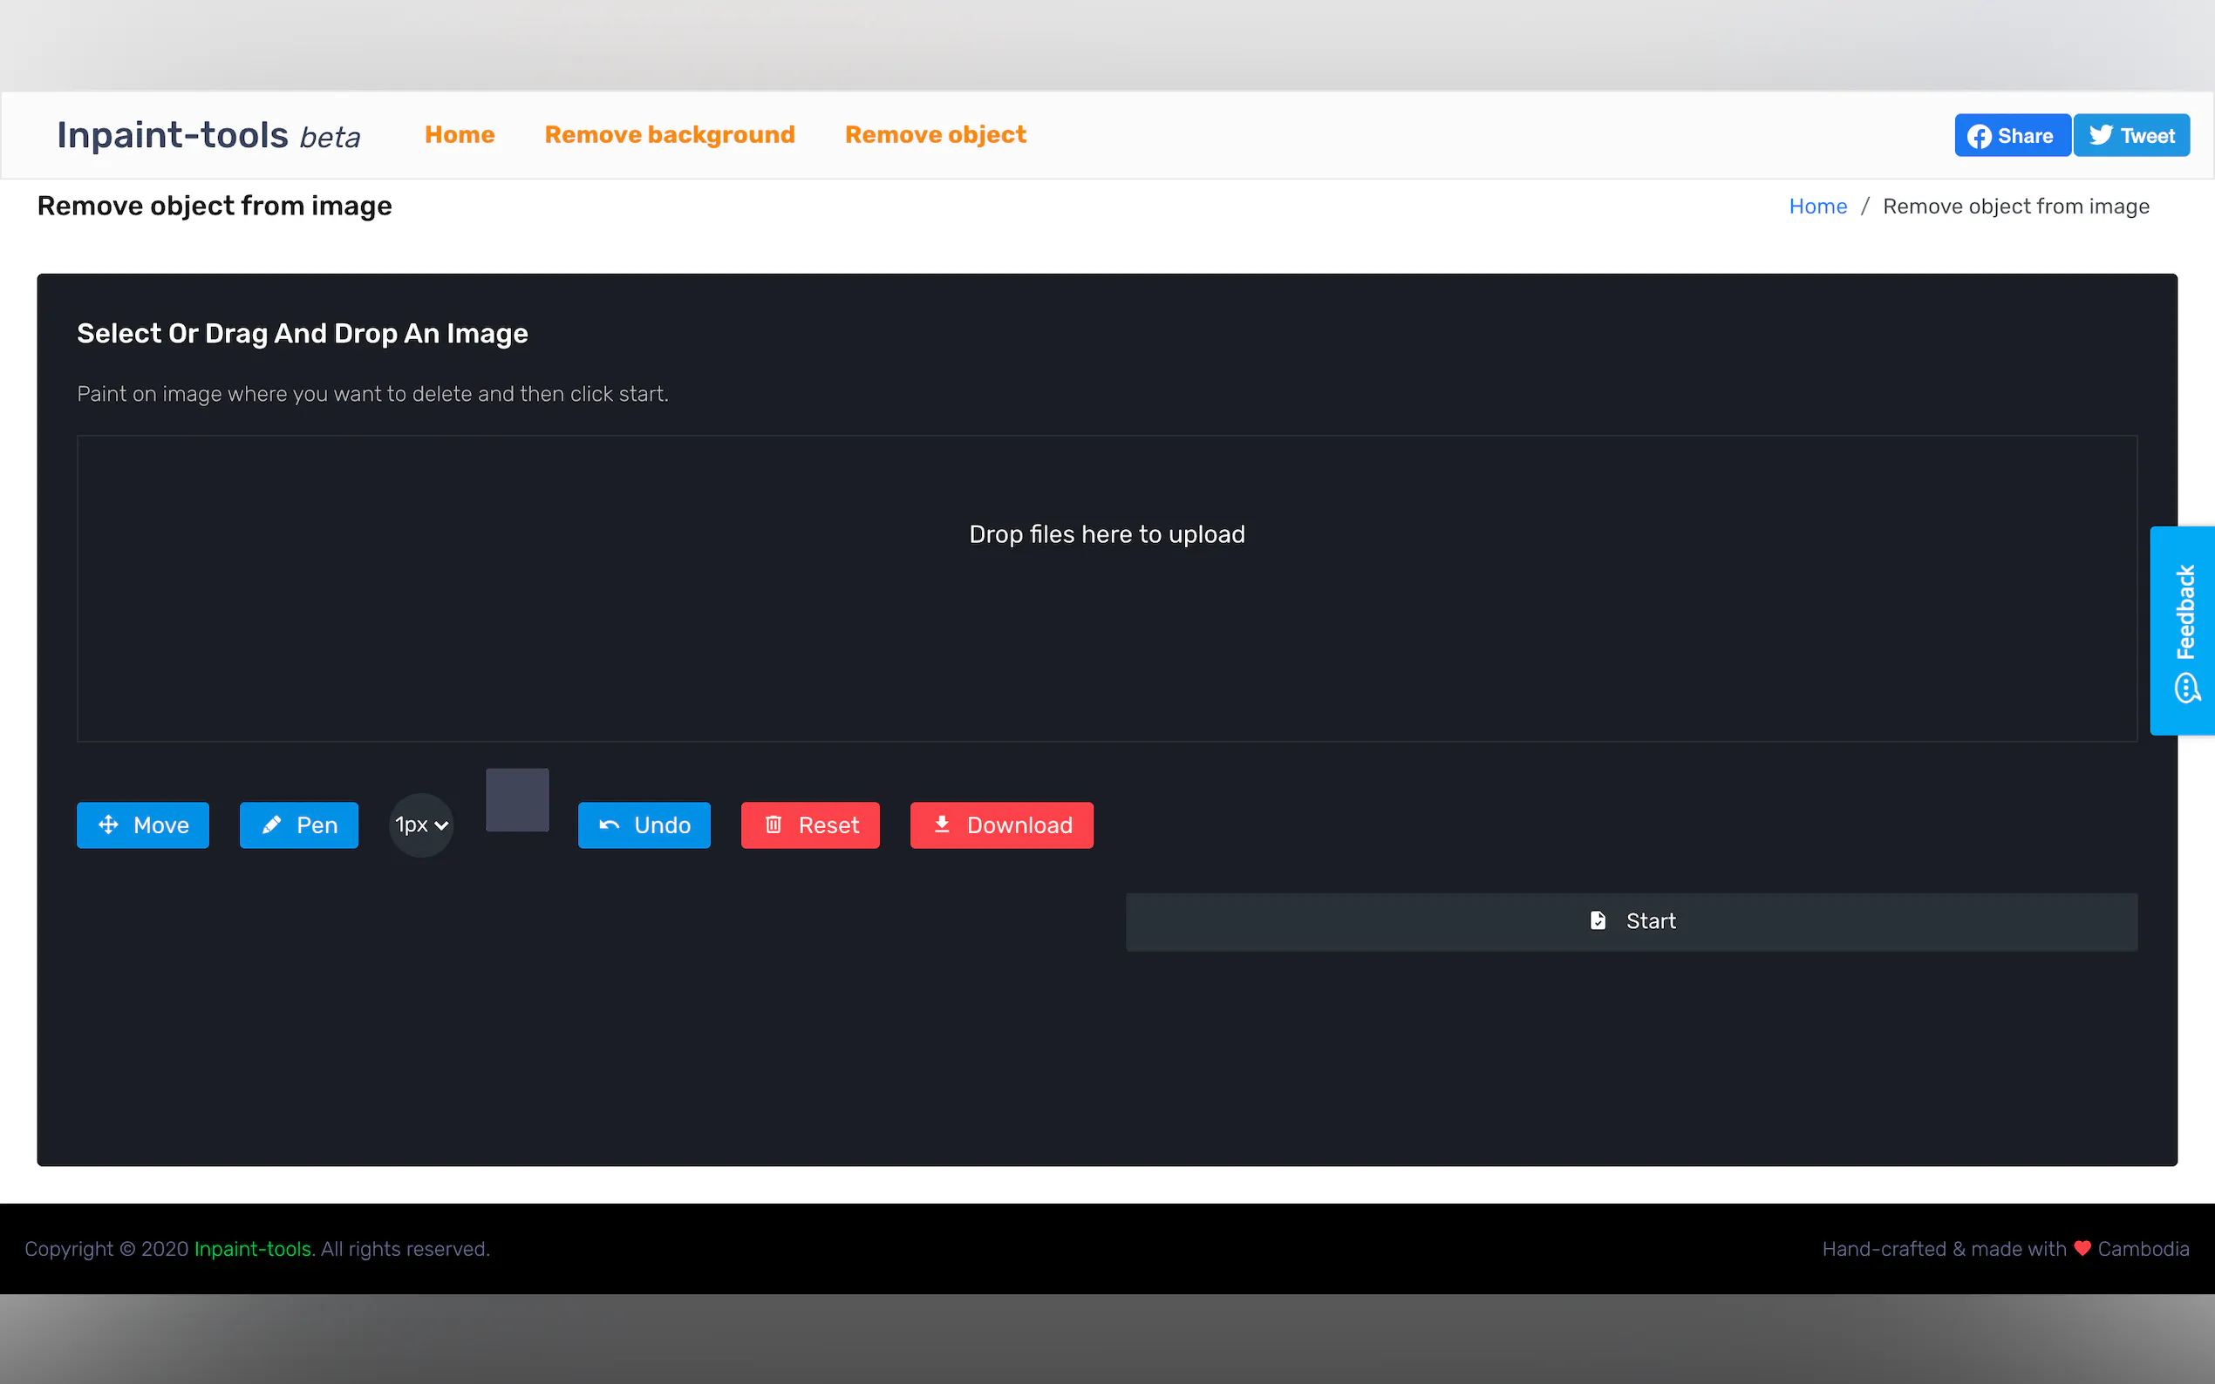Click the drop files upload area
The image size is (2215, 1384).
pyautogui.click(x=1106, y=587)
